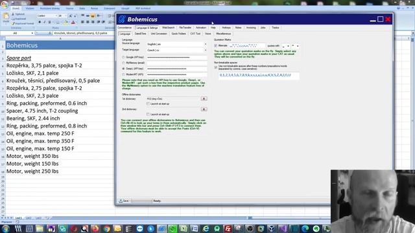Toggle Underline in the Excel ribbon
The width and height of the screenshot is (415, 233).
[49, 22]
